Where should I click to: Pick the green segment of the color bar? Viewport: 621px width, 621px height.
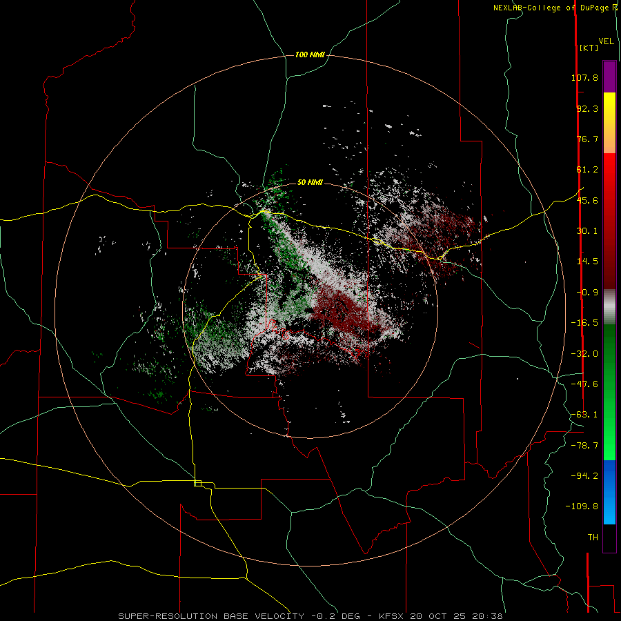click(x=609, y=392)
